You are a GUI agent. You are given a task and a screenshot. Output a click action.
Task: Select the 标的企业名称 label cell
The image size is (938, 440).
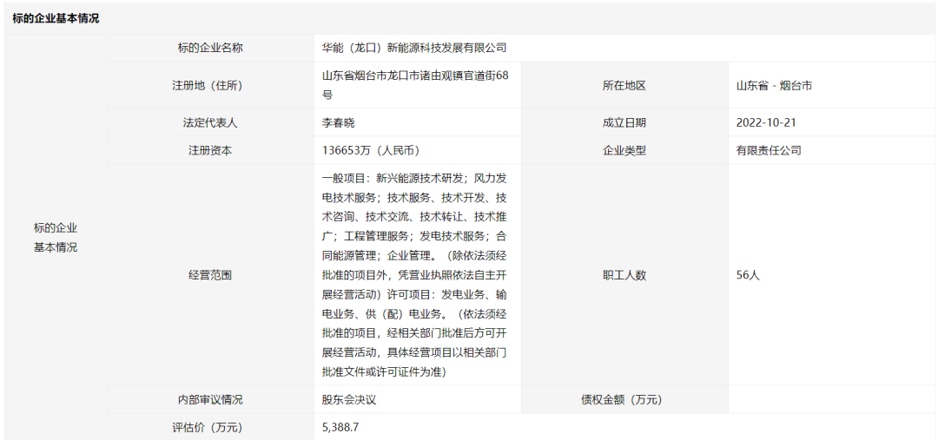(210, 48)
